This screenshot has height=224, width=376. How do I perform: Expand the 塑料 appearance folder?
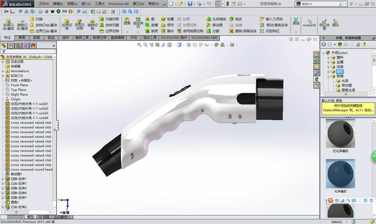(328, 58)
